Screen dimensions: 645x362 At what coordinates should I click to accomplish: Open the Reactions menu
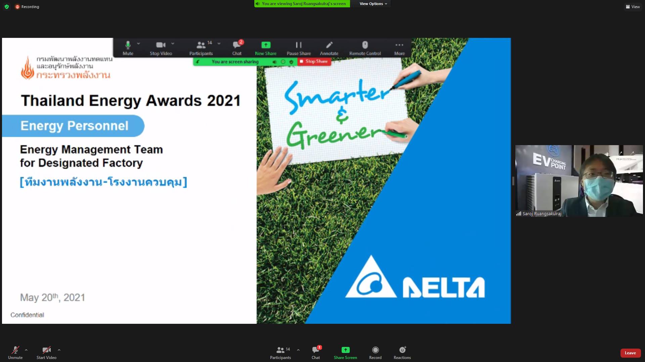click(x=402, y=353)
